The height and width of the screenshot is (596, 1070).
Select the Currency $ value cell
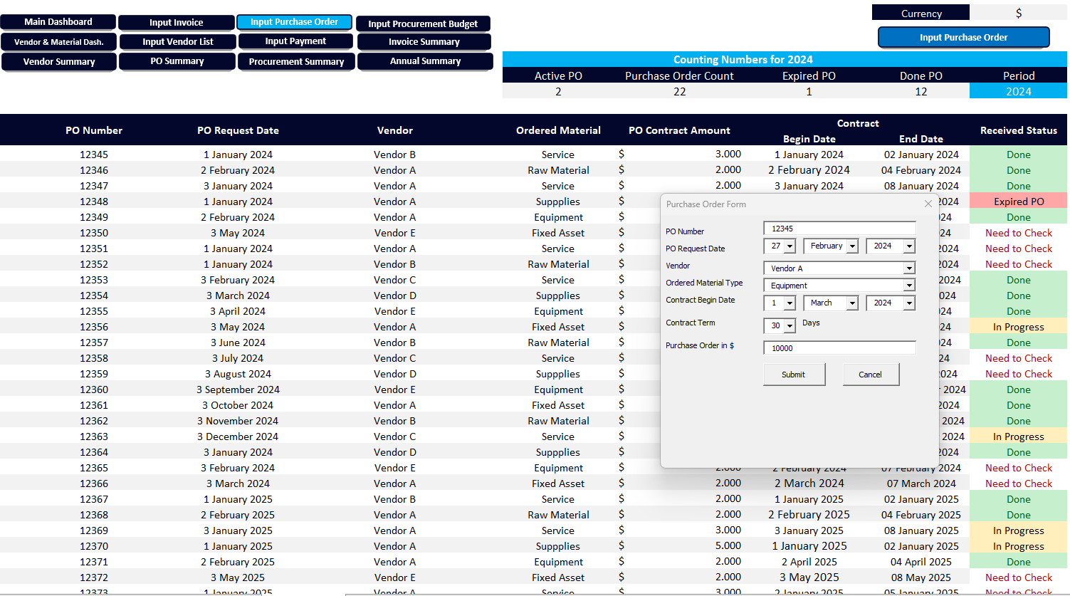point(1019,13)
